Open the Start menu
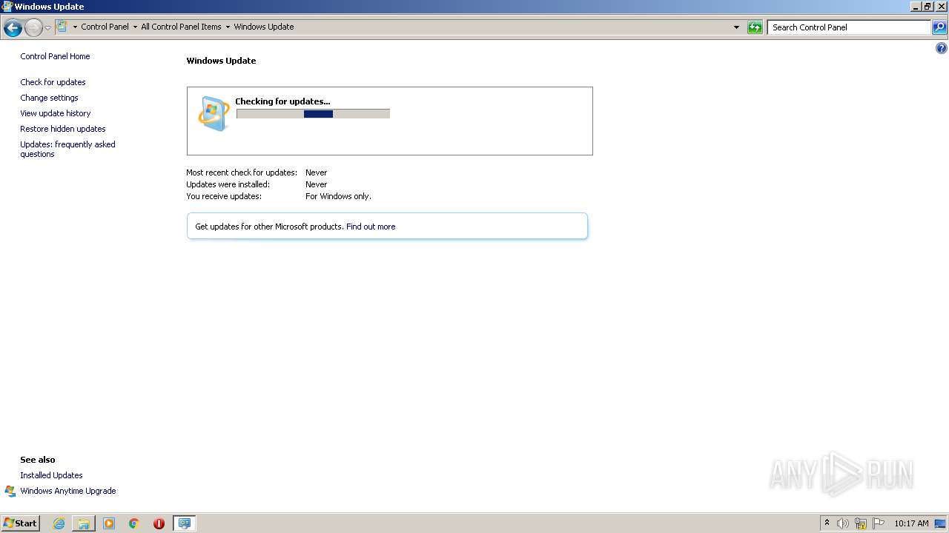Screen dimensions: 949x533 (x=20, y=523)
